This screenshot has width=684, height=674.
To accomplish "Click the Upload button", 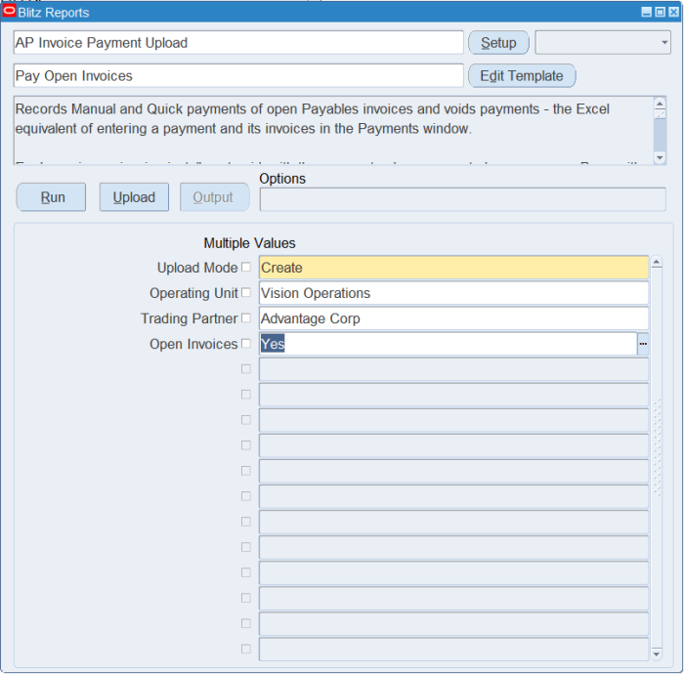I will 134,197.
